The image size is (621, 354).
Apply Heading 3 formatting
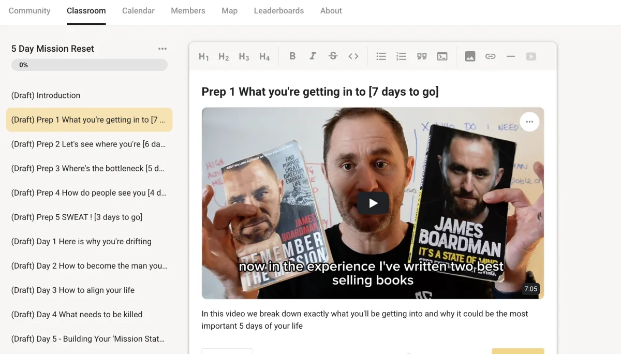pyautogui.click(x=244, y=56)
